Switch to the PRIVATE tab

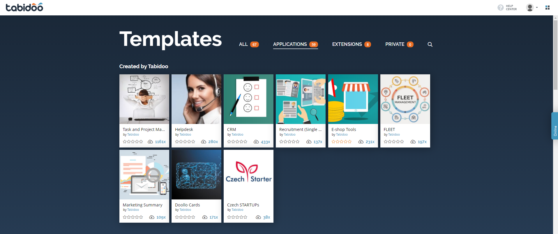pyautogui.click(x=399, y=44)
